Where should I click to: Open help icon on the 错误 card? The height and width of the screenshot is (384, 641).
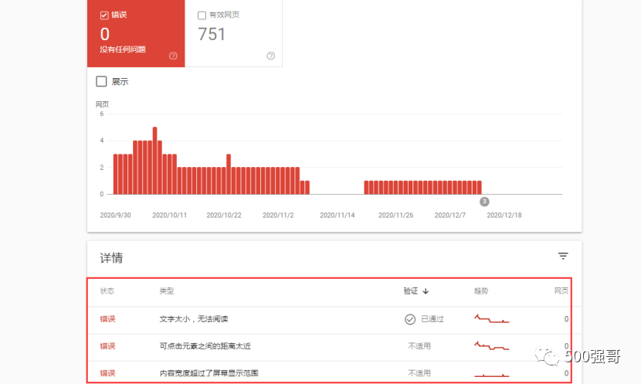173,56
